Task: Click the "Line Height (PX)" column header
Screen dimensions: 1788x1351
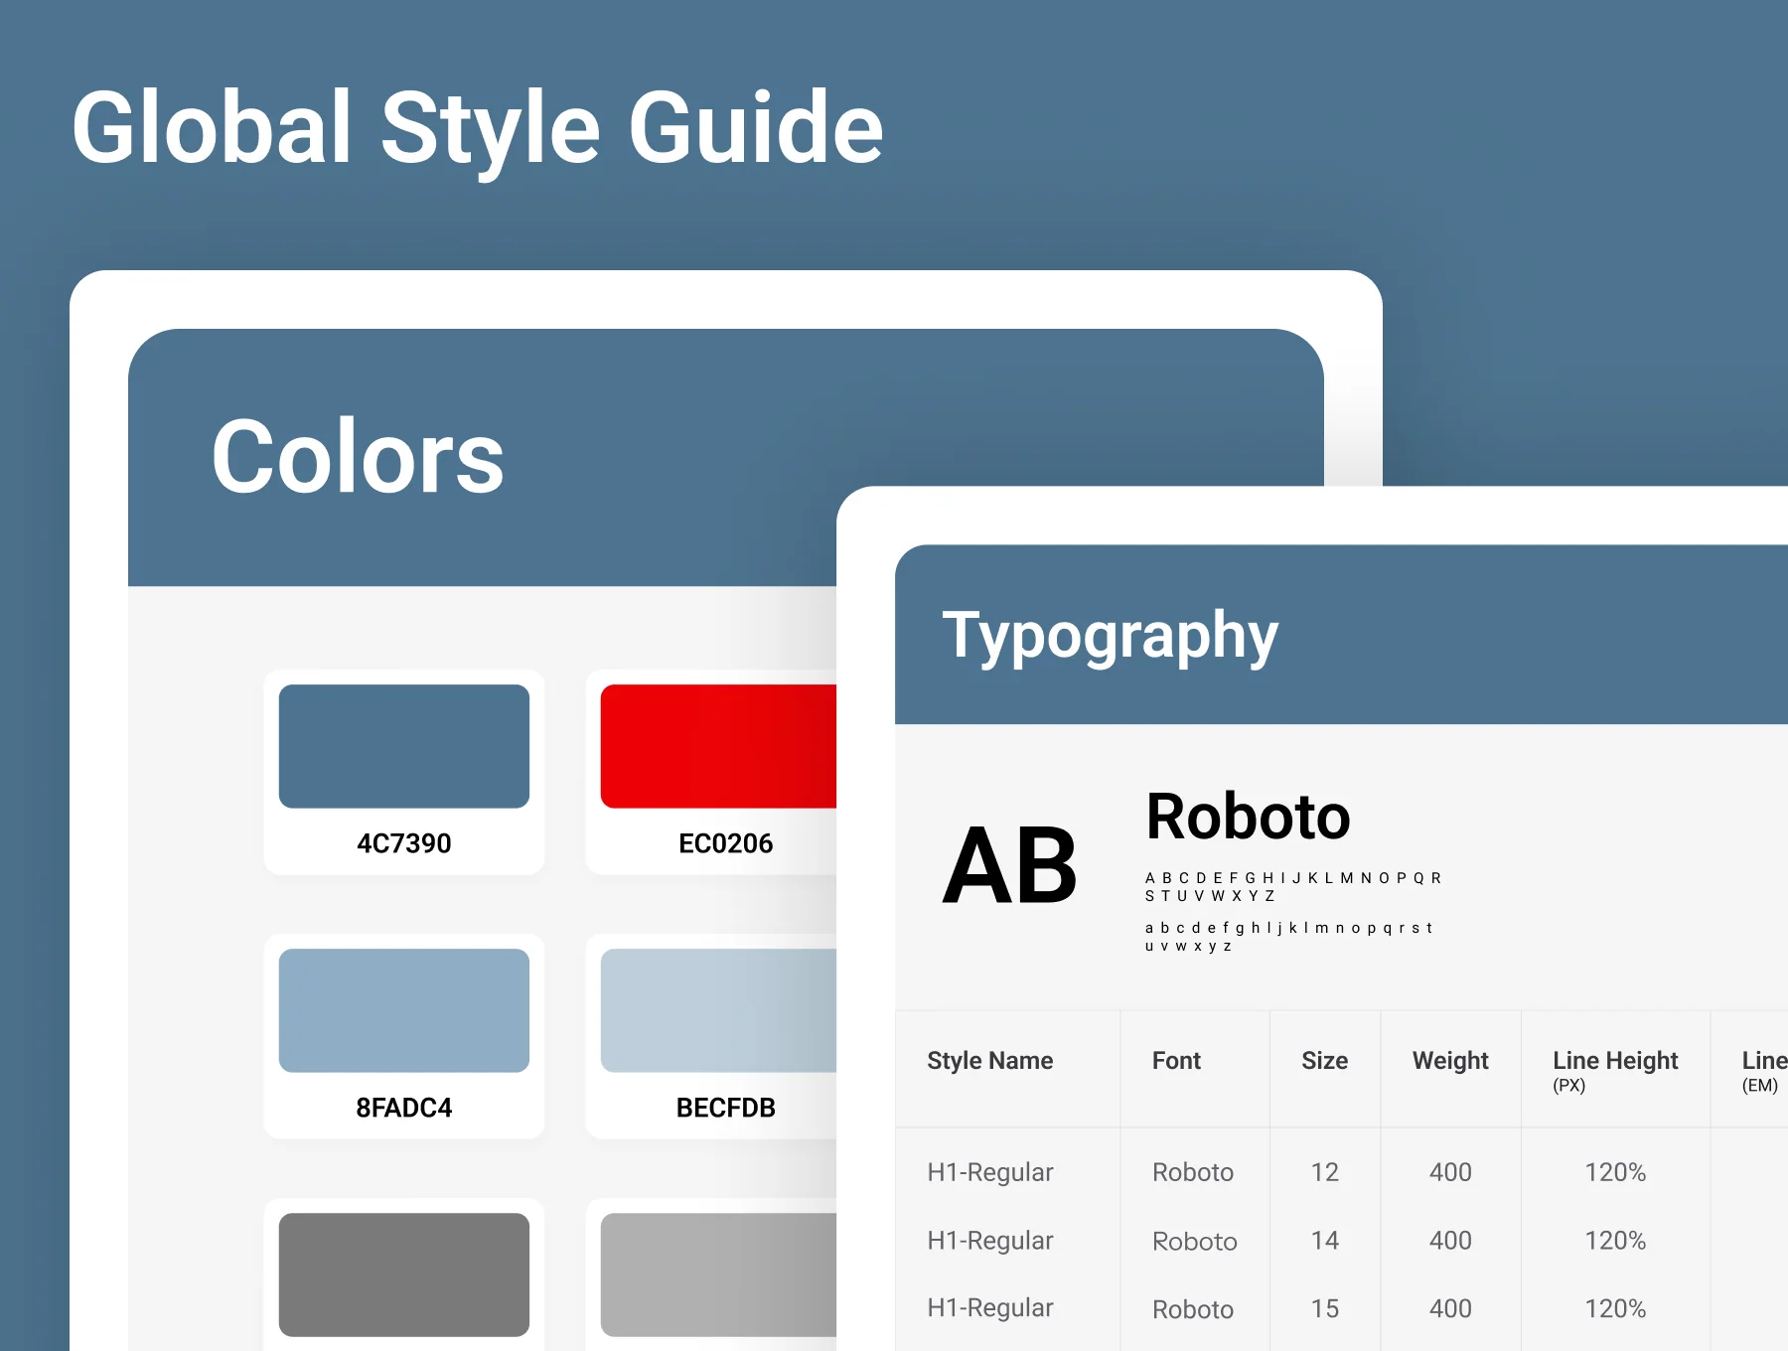Action: point(1615,1071)
